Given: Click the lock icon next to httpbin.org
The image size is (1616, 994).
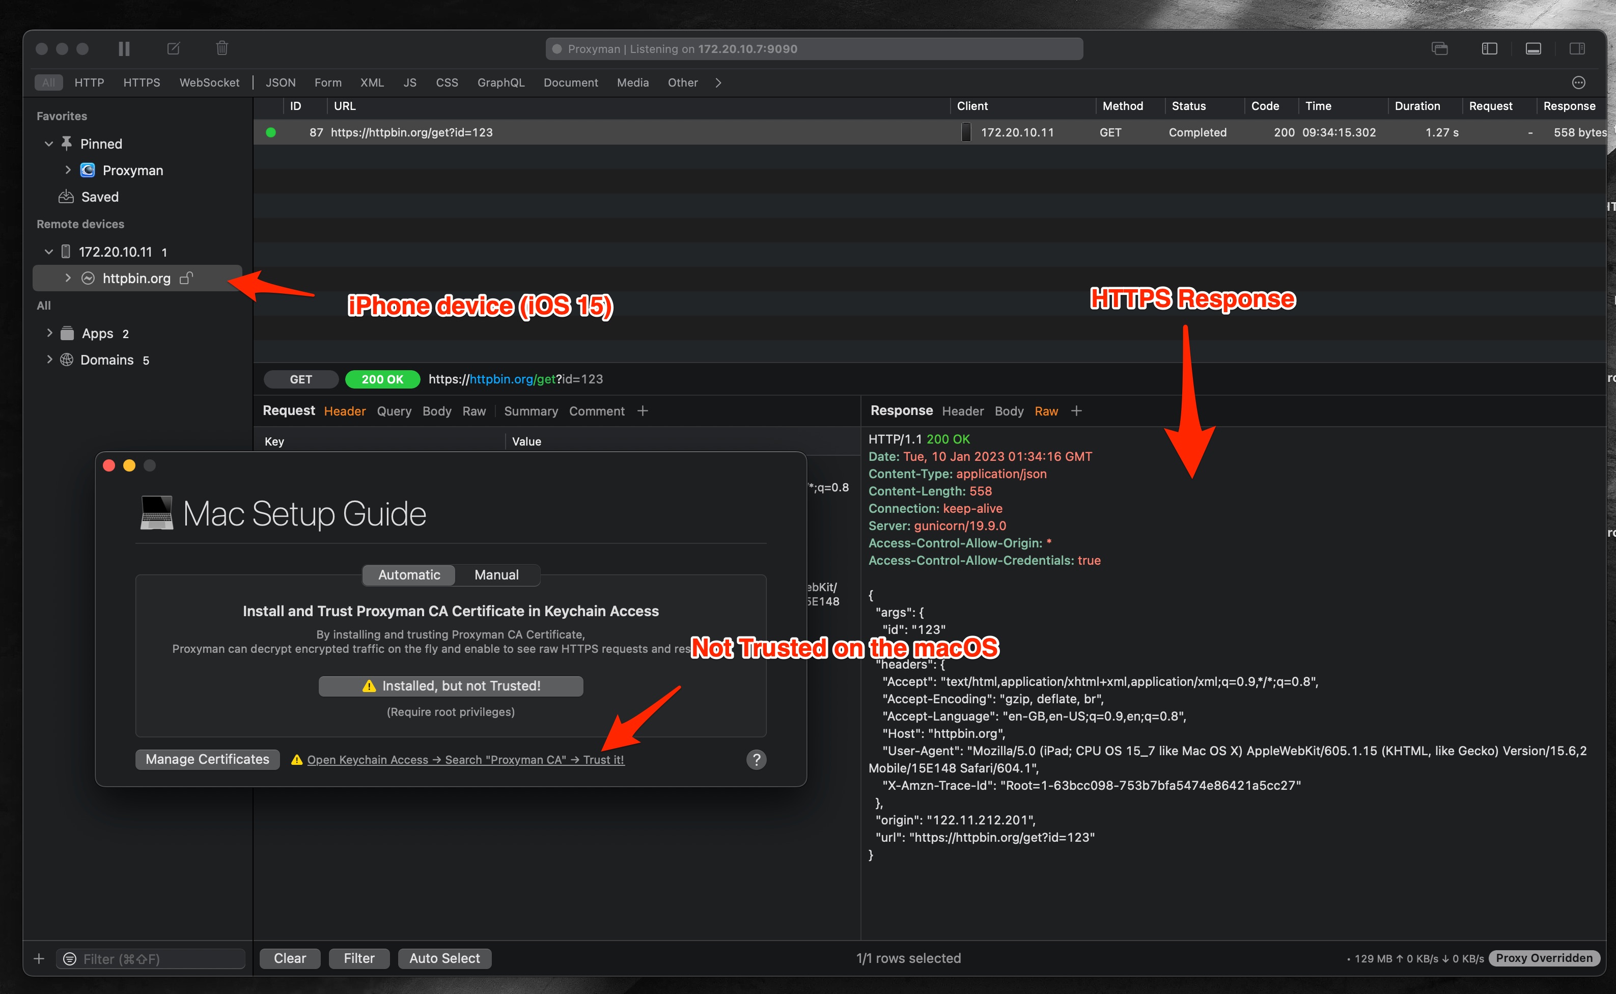Looking at the screenshot, I should click(187, 278).
